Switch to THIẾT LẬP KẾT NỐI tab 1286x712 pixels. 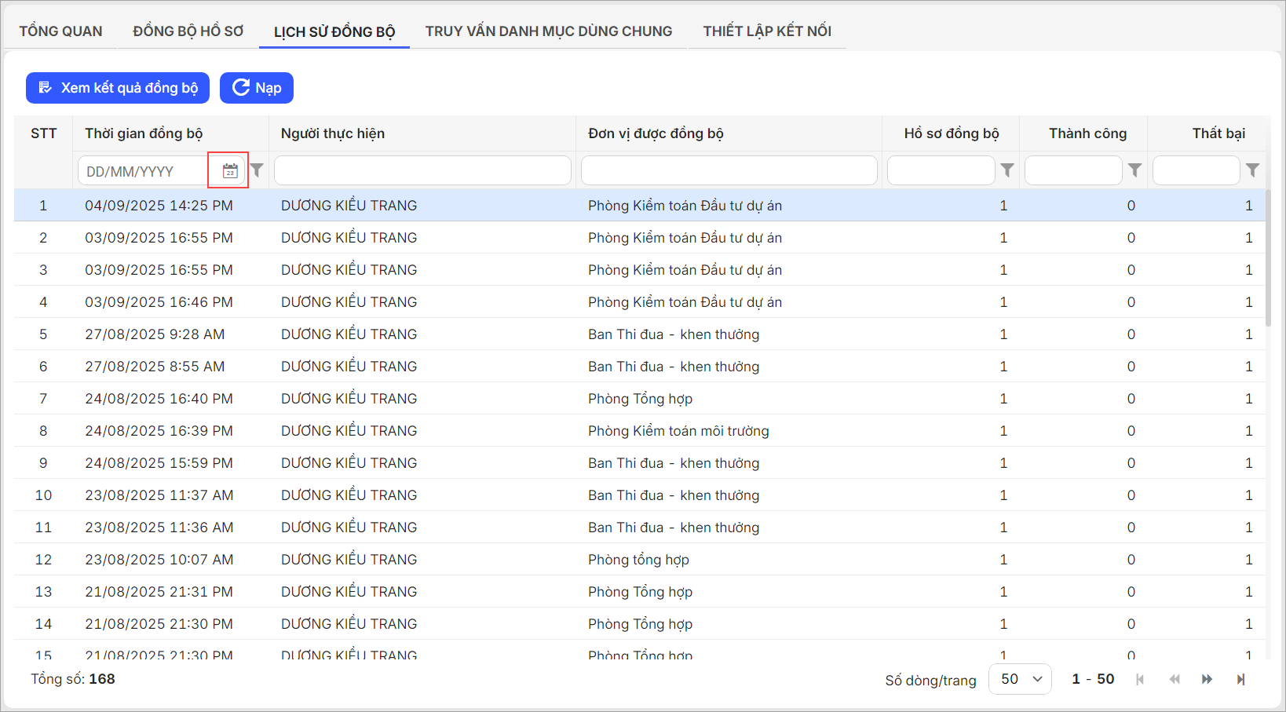click(767, 31)
